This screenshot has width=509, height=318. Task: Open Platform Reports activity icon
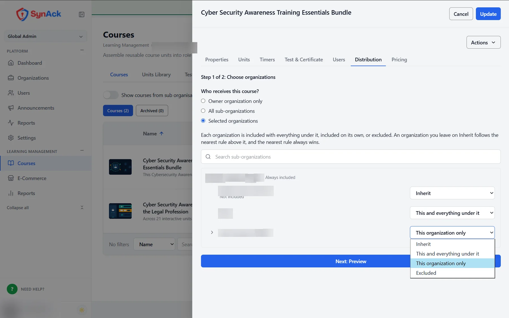11,123
